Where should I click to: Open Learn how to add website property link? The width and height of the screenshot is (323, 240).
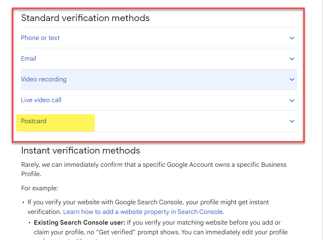coord(143,212)
